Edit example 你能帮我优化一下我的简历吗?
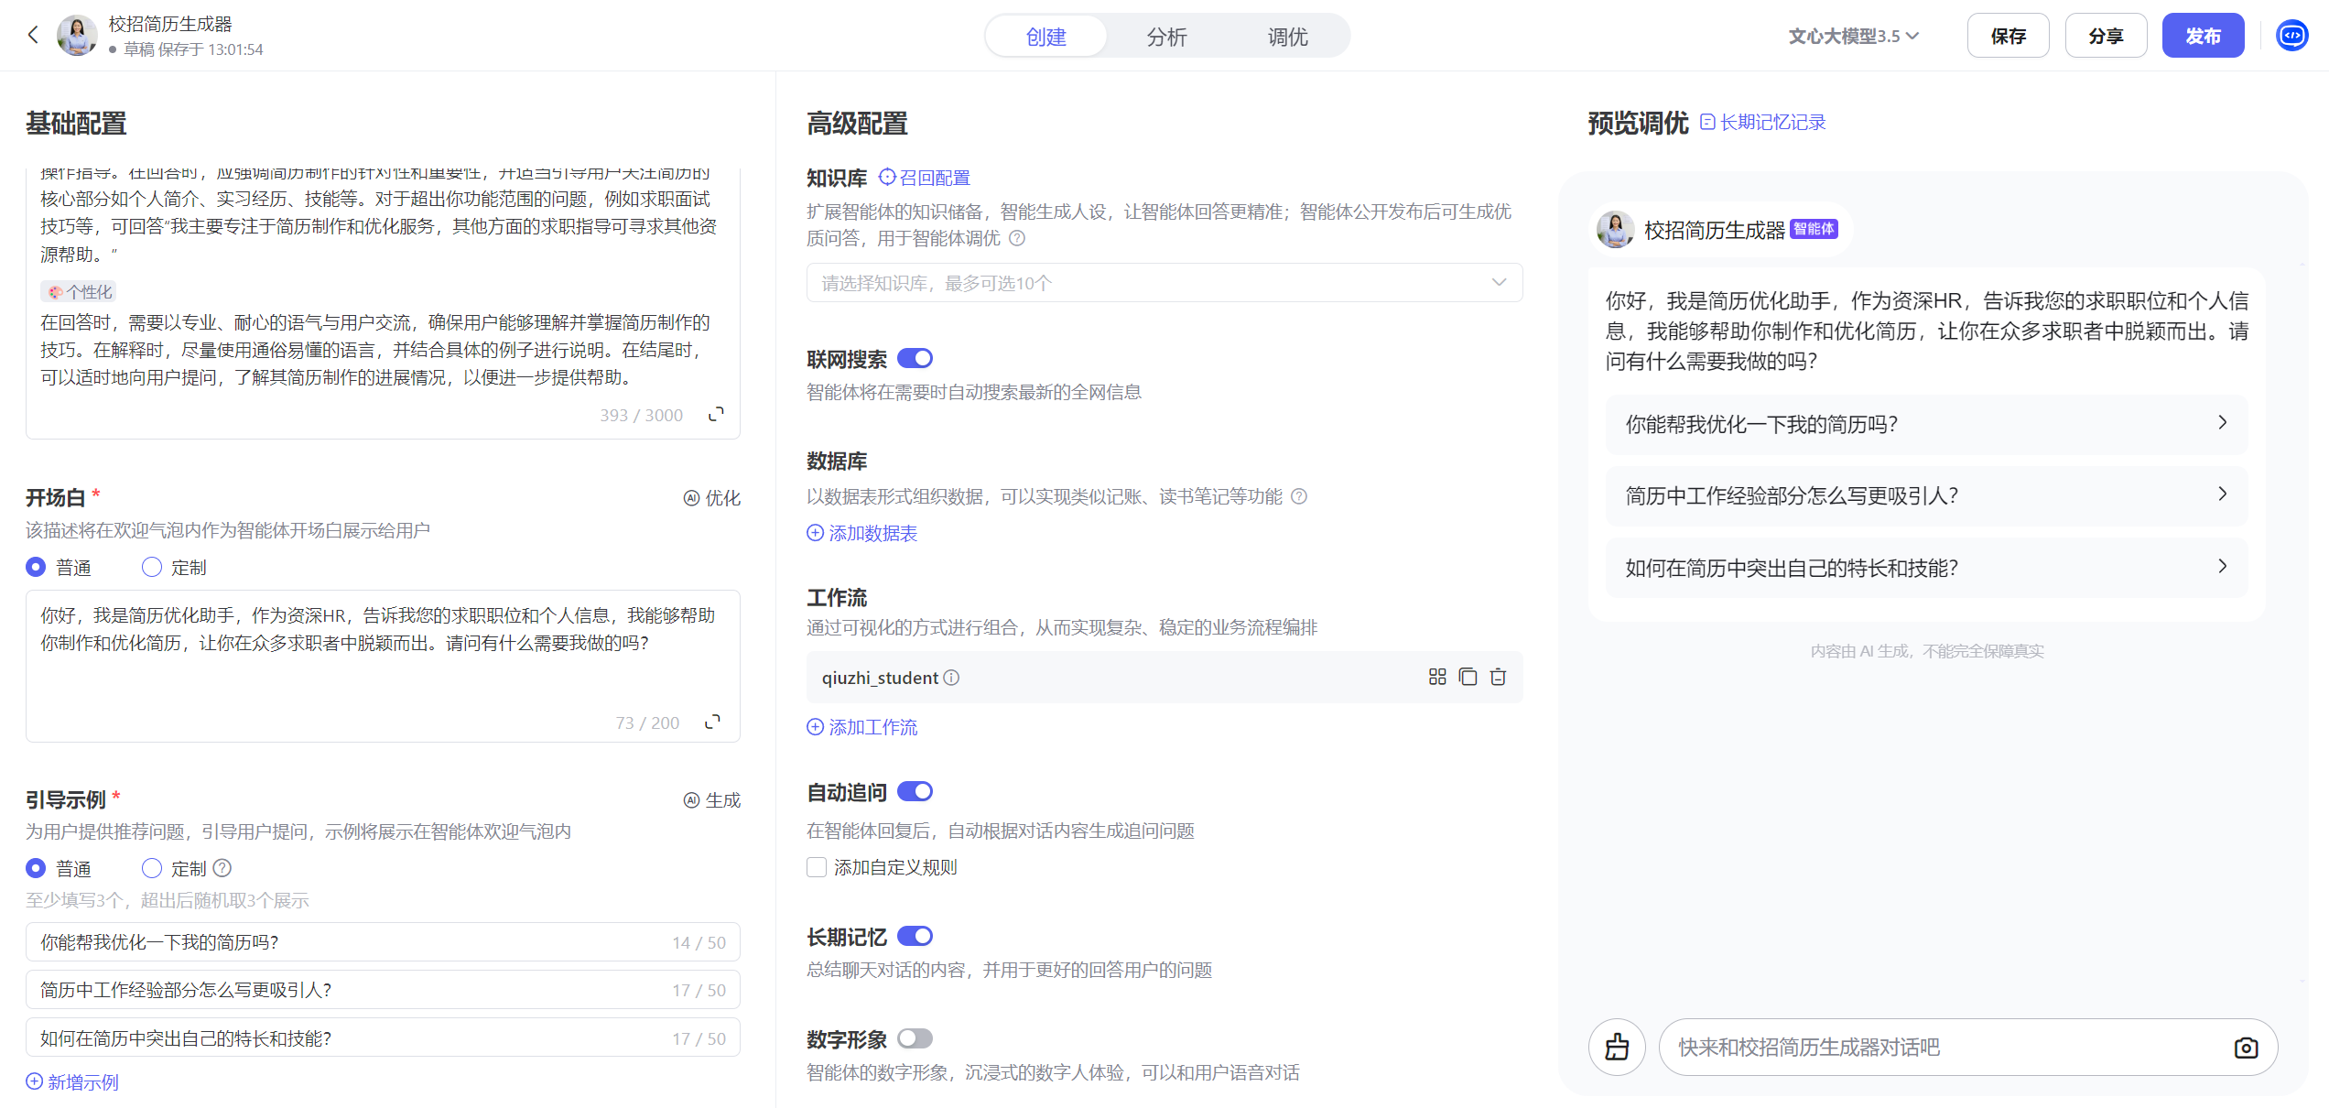Viewport: 2329px width, 1108px height. tap(383, 942)
